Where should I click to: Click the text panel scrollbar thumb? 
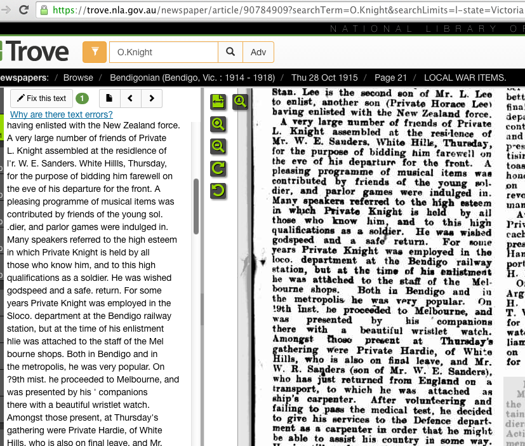[x=196, y=206]
